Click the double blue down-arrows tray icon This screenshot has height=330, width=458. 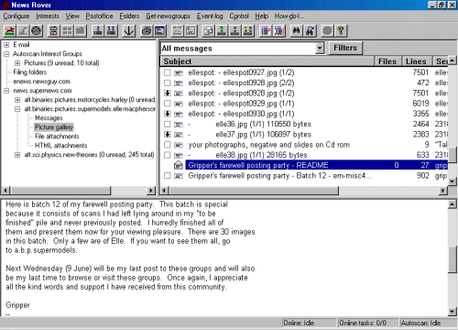click(x=112, y=31)
